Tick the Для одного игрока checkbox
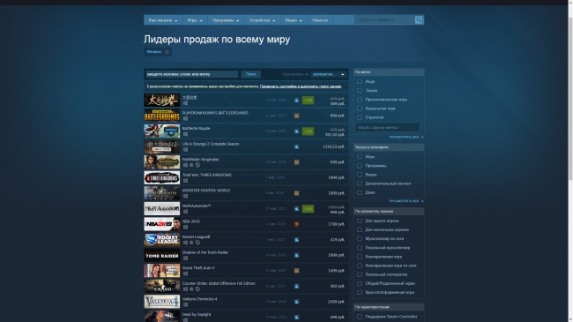Viewport: 573px width, 322px height. point(360,221)
